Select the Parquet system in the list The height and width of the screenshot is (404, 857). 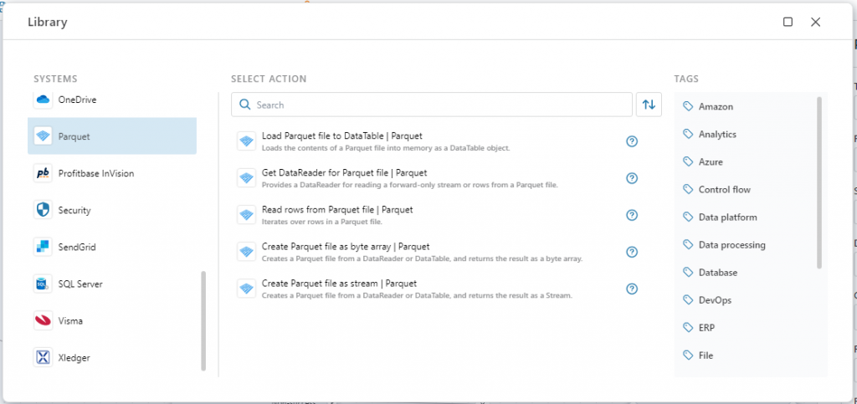[112, 136]
